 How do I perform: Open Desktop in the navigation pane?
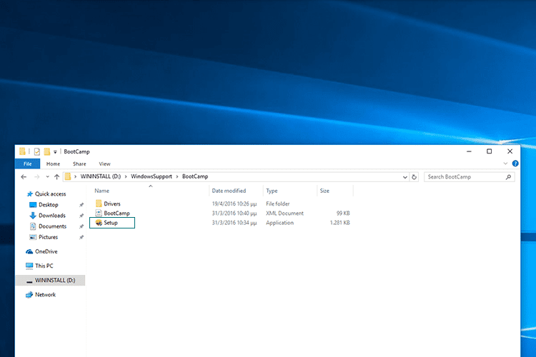(x=44, y=205)
